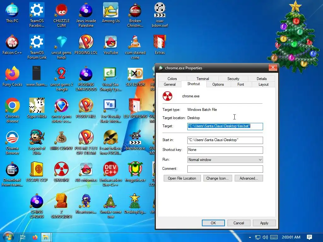Switch to the General tab
This screenshot has height=242, width=323.
(170, 84)
